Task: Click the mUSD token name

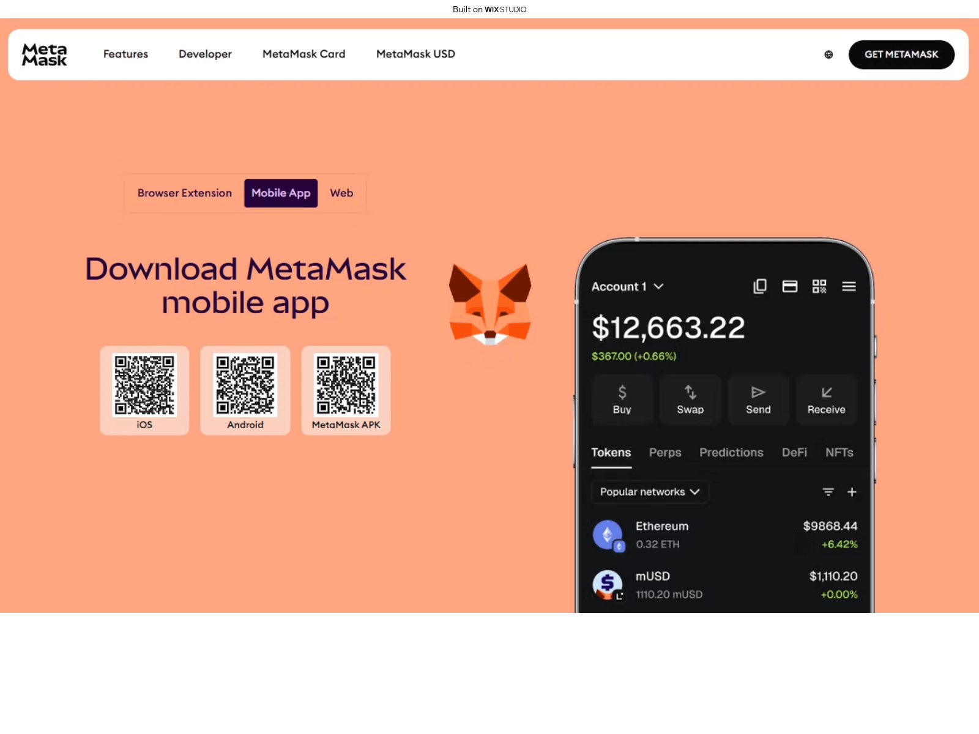Action: click(x=653, y=576)
